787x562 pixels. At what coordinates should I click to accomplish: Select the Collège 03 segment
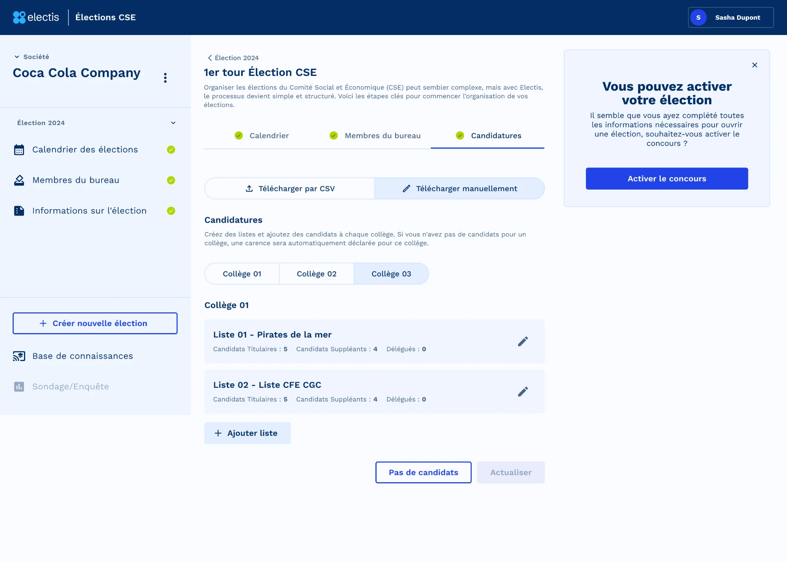click(391, 274)
